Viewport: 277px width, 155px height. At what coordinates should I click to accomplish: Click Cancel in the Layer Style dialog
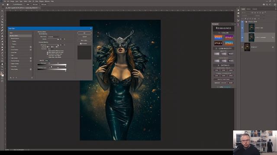pyautogui.click(x=84, y=37)
